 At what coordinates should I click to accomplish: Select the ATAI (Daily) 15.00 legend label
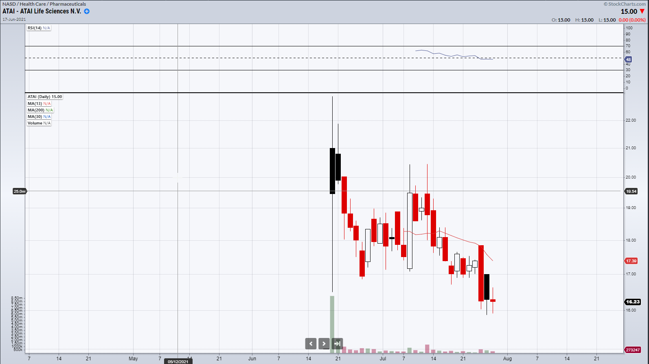(x=45, y=97)
